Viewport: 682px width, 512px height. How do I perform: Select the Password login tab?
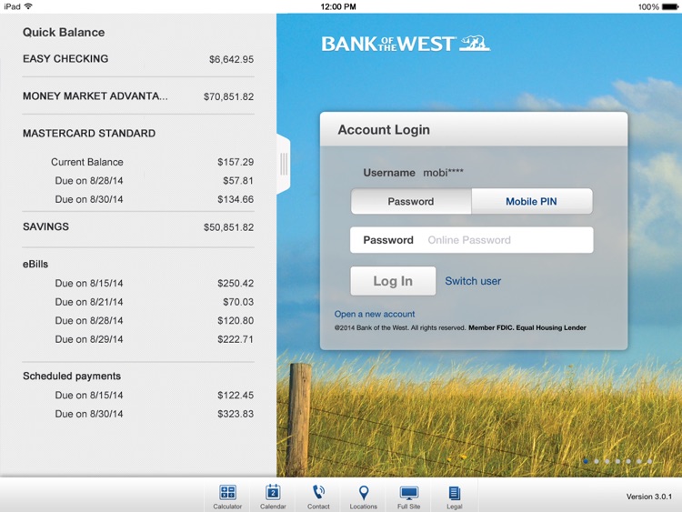tap(411, 201)
